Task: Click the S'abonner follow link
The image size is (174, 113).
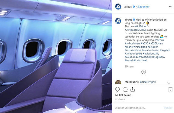Action: click(x=143, y=7)
